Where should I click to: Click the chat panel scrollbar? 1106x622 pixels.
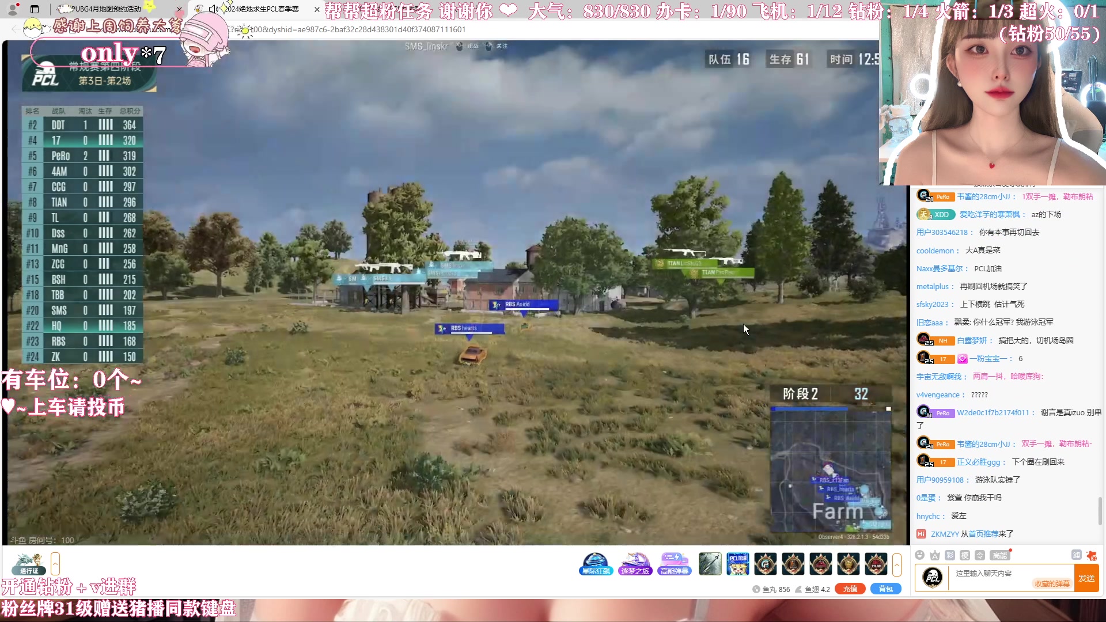point(1100,510)
